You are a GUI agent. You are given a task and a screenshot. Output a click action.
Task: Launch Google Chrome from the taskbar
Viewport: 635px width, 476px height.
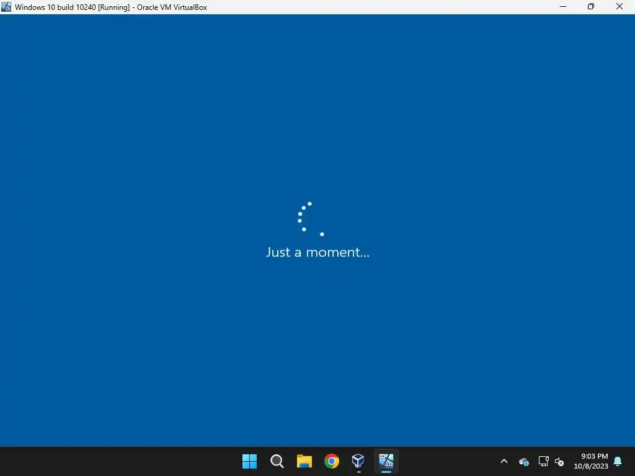(x=332, y=461)
